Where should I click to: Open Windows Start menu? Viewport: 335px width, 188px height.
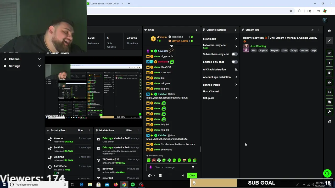click(x=4, y=185)
